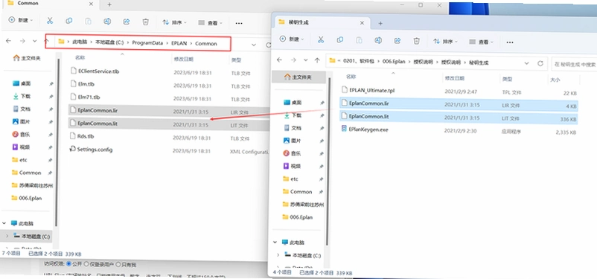This screenshot has width=597, height=279.
Task: Go forward using arrow in Common window
Action: (22, 41)
